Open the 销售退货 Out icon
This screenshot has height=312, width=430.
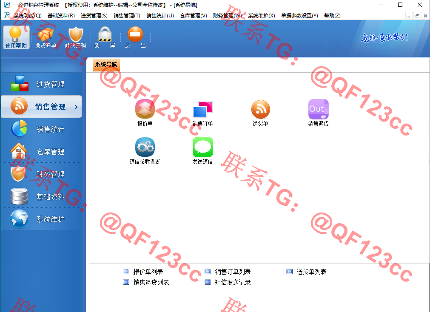click(319, 109)
